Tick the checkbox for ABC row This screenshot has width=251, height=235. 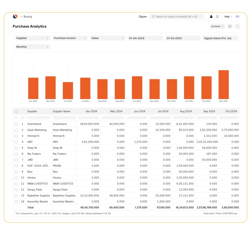tap(16, 142)
